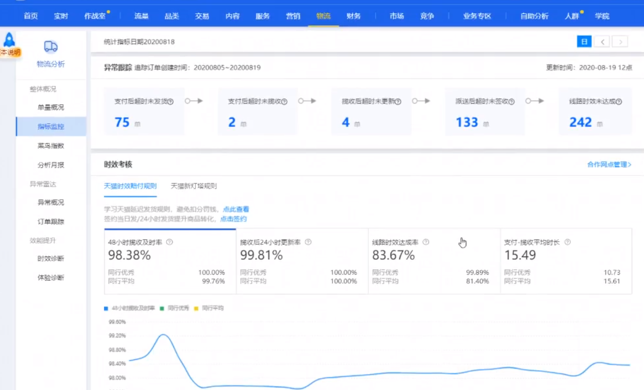Click the 统计指标日期20200818 text
The width and height of the screenshot is (644, 390).
click(139, 42)
